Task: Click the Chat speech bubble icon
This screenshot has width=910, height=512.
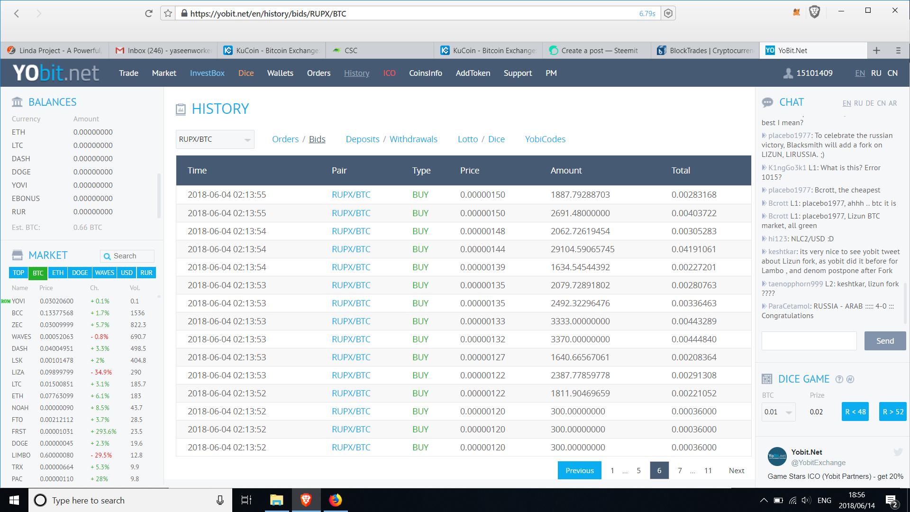Action: [x=767, y=102]
